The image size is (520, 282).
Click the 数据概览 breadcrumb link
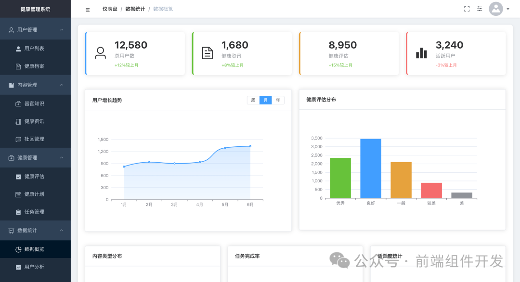click(163, 9)
